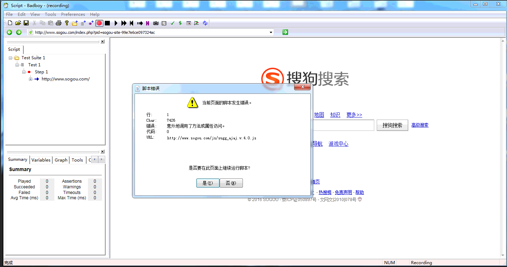
Task: Toggle record mode with purple N icon
Action: pyautogui.click(x=148, y=23)
